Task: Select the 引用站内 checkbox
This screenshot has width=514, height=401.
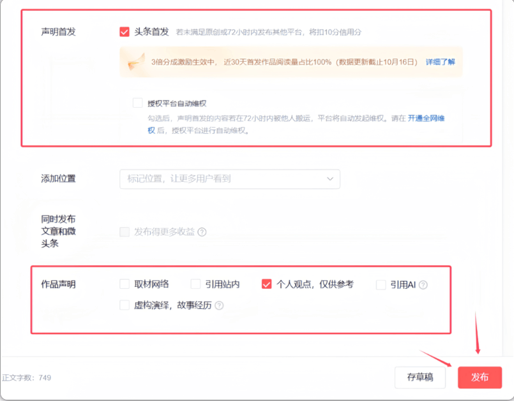Action: [x=195, y=284]
